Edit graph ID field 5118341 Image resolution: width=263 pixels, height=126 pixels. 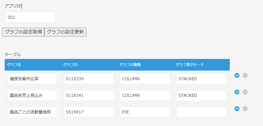tap(89, 95)
